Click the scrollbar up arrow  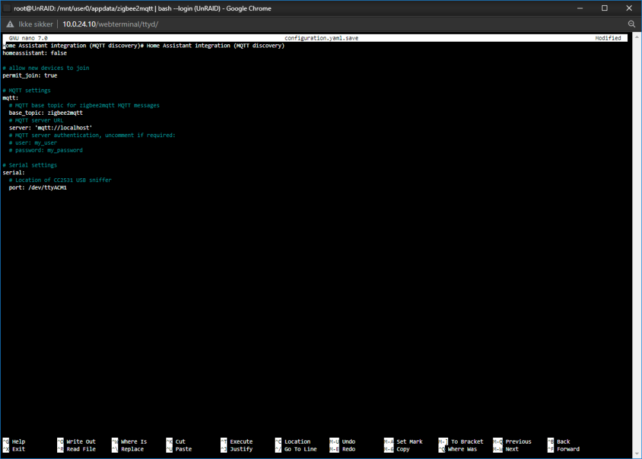point(637,37)
